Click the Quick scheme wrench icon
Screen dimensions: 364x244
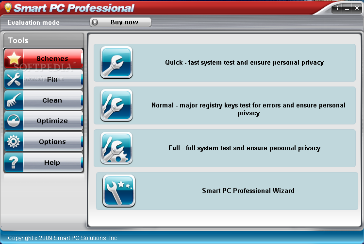pyautogui.click(x=116, y=62)
